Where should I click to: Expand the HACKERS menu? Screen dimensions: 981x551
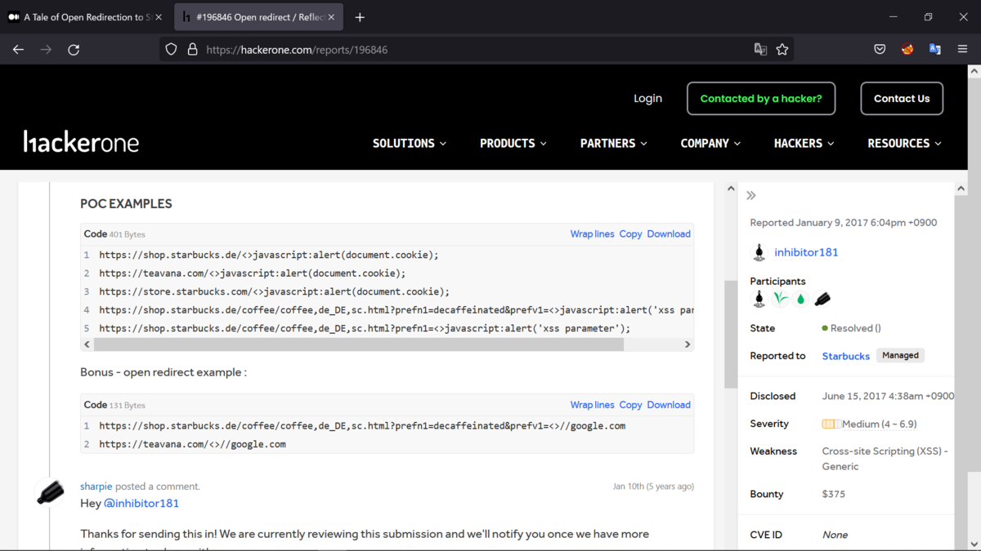[804, 143]
